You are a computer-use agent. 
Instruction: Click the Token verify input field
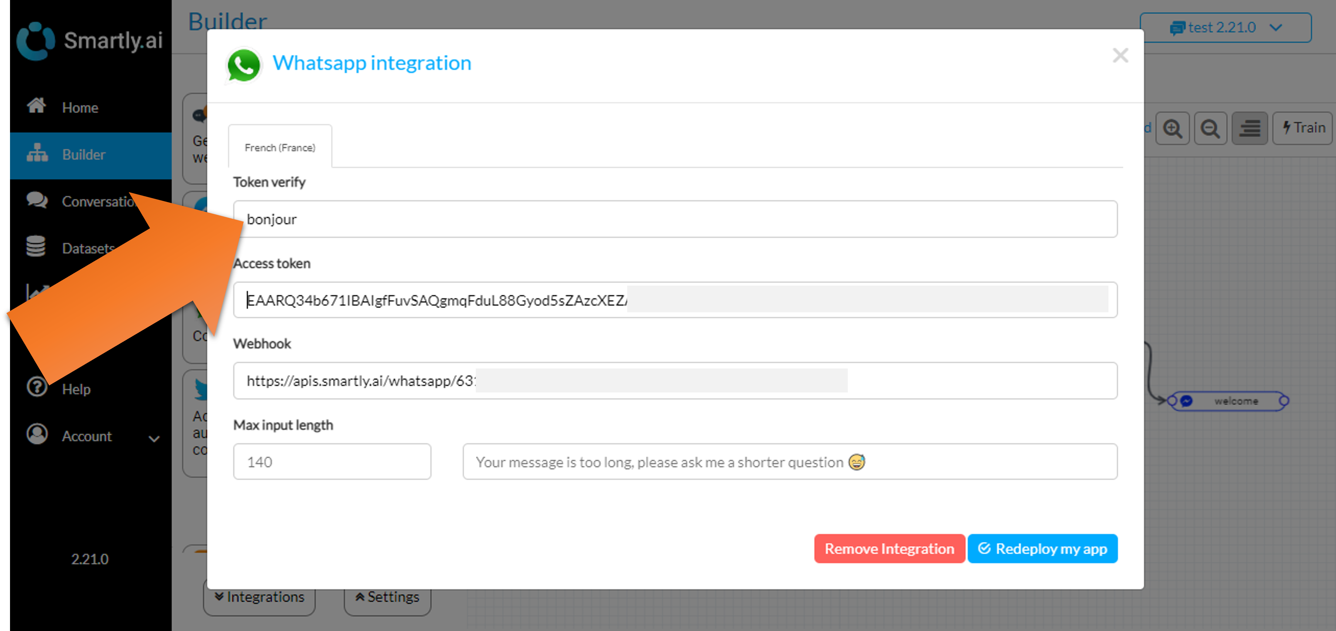[674, 219]
